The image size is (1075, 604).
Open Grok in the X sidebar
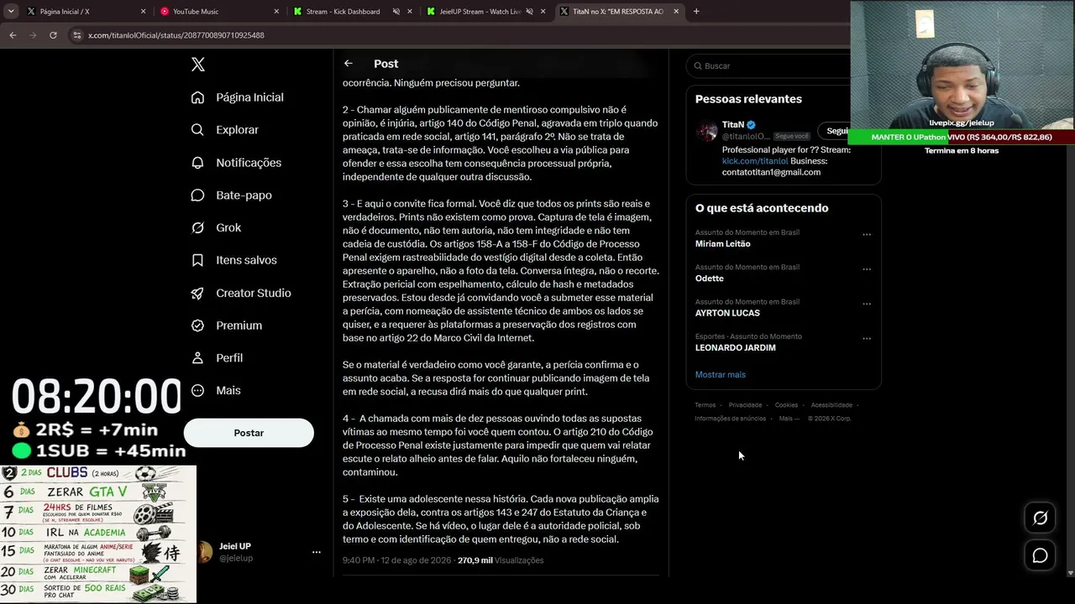tap(216, 228)
